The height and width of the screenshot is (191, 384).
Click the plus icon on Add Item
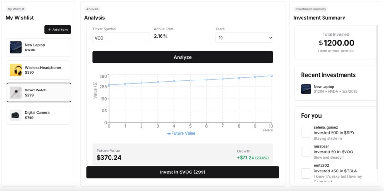(50, 30)
